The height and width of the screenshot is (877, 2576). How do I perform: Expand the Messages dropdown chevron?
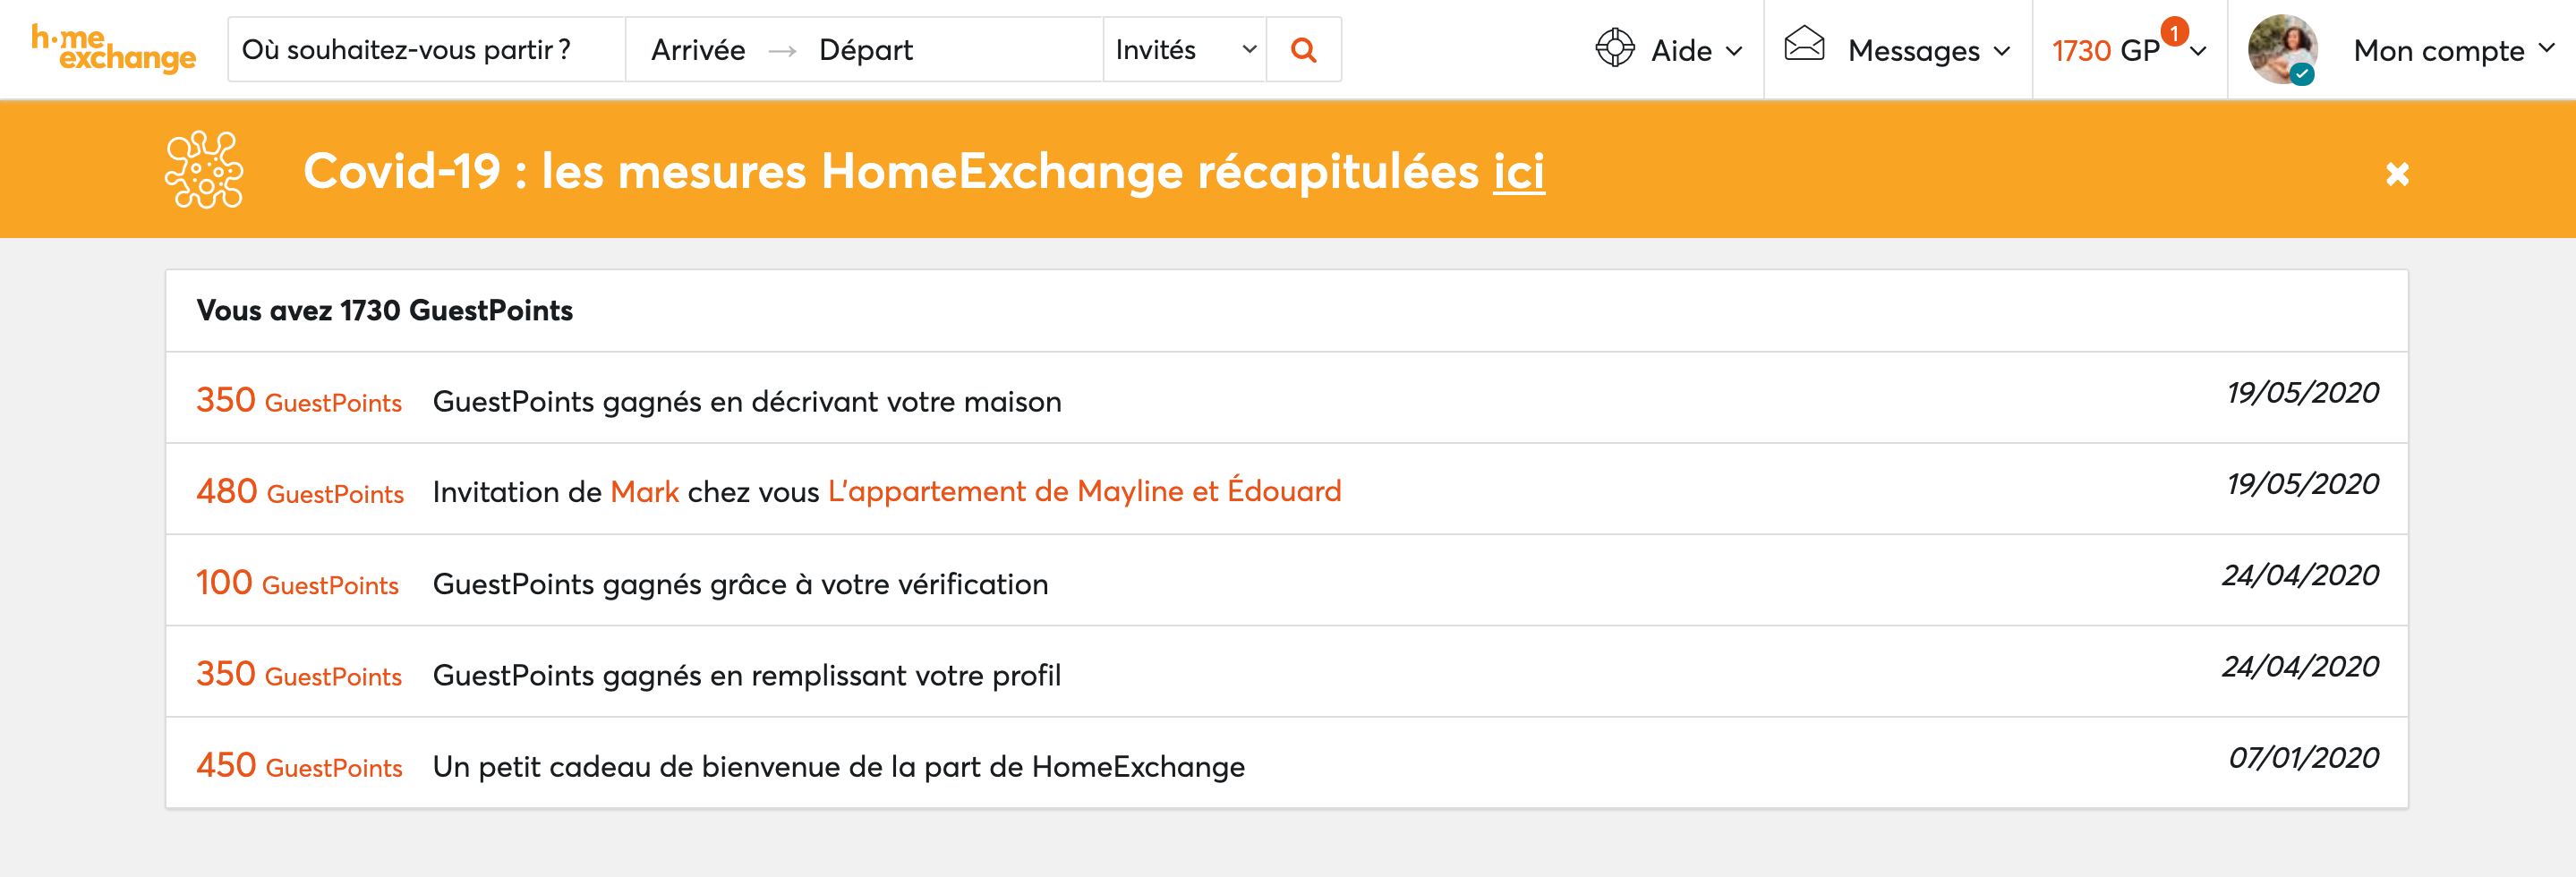click(2001, 51)
